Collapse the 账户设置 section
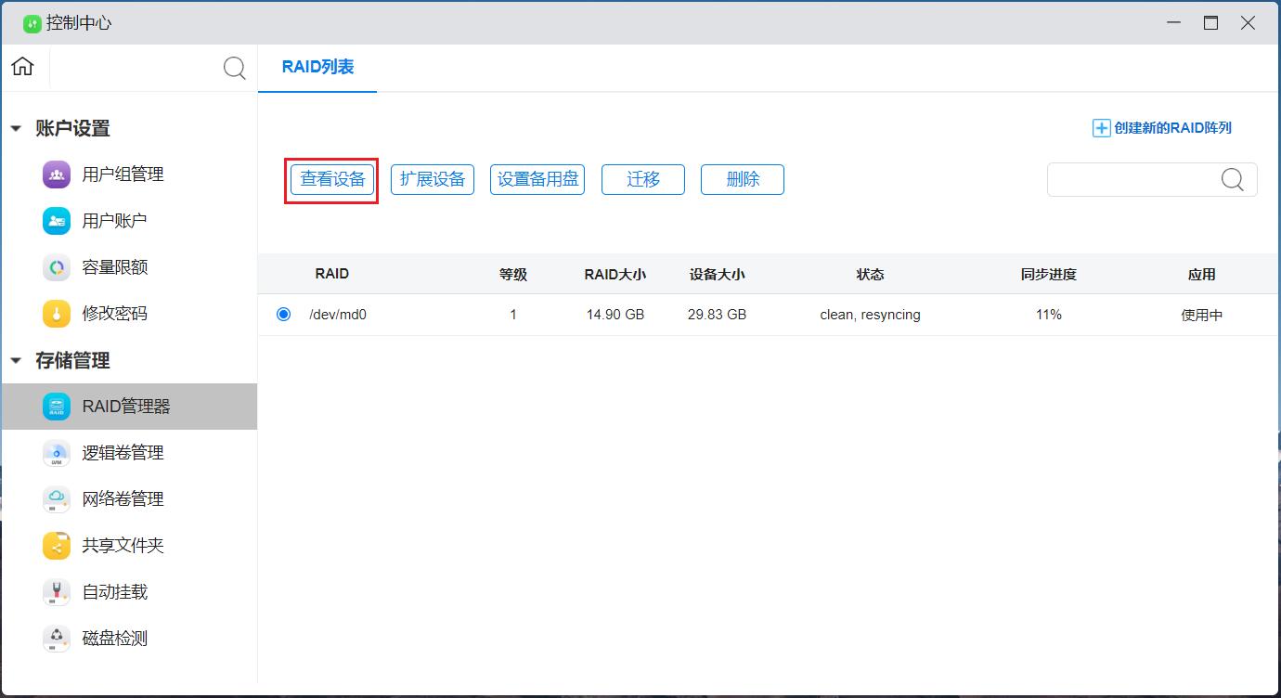This screenshot has width=1281, height=698. click(16, 129)
